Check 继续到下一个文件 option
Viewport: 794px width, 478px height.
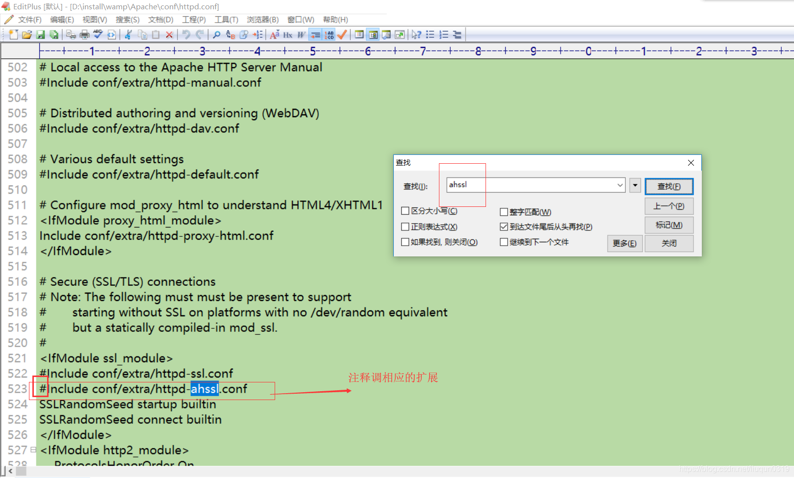(504, 242)
